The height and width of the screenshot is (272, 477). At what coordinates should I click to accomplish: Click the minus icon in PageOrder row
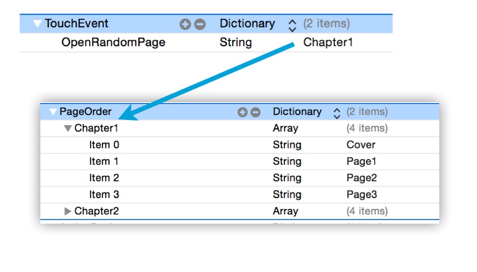pos(255,112)
